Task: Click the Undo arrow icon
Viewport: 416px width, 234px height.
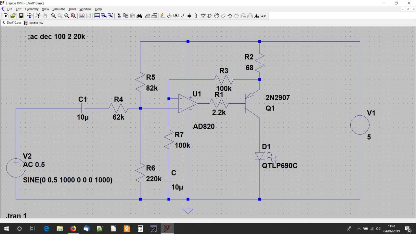Action: [x=230, y=16]
